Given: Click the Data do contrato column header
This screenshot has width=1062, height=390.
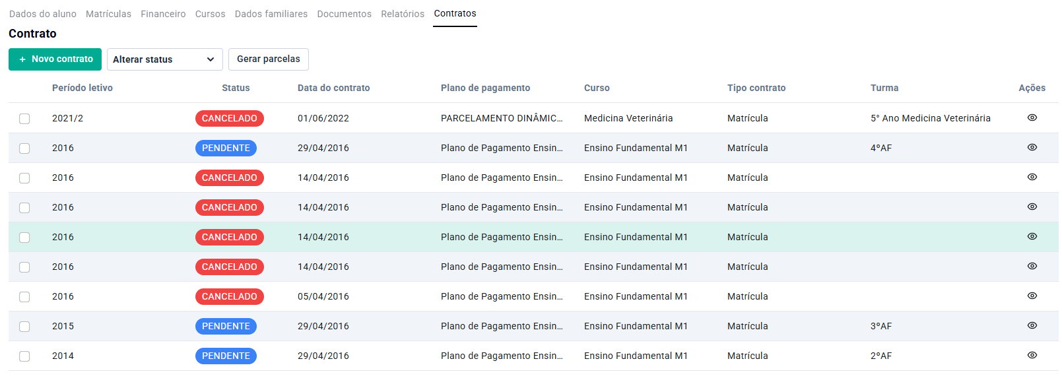Looking at the screenshot, I should 333,88.
